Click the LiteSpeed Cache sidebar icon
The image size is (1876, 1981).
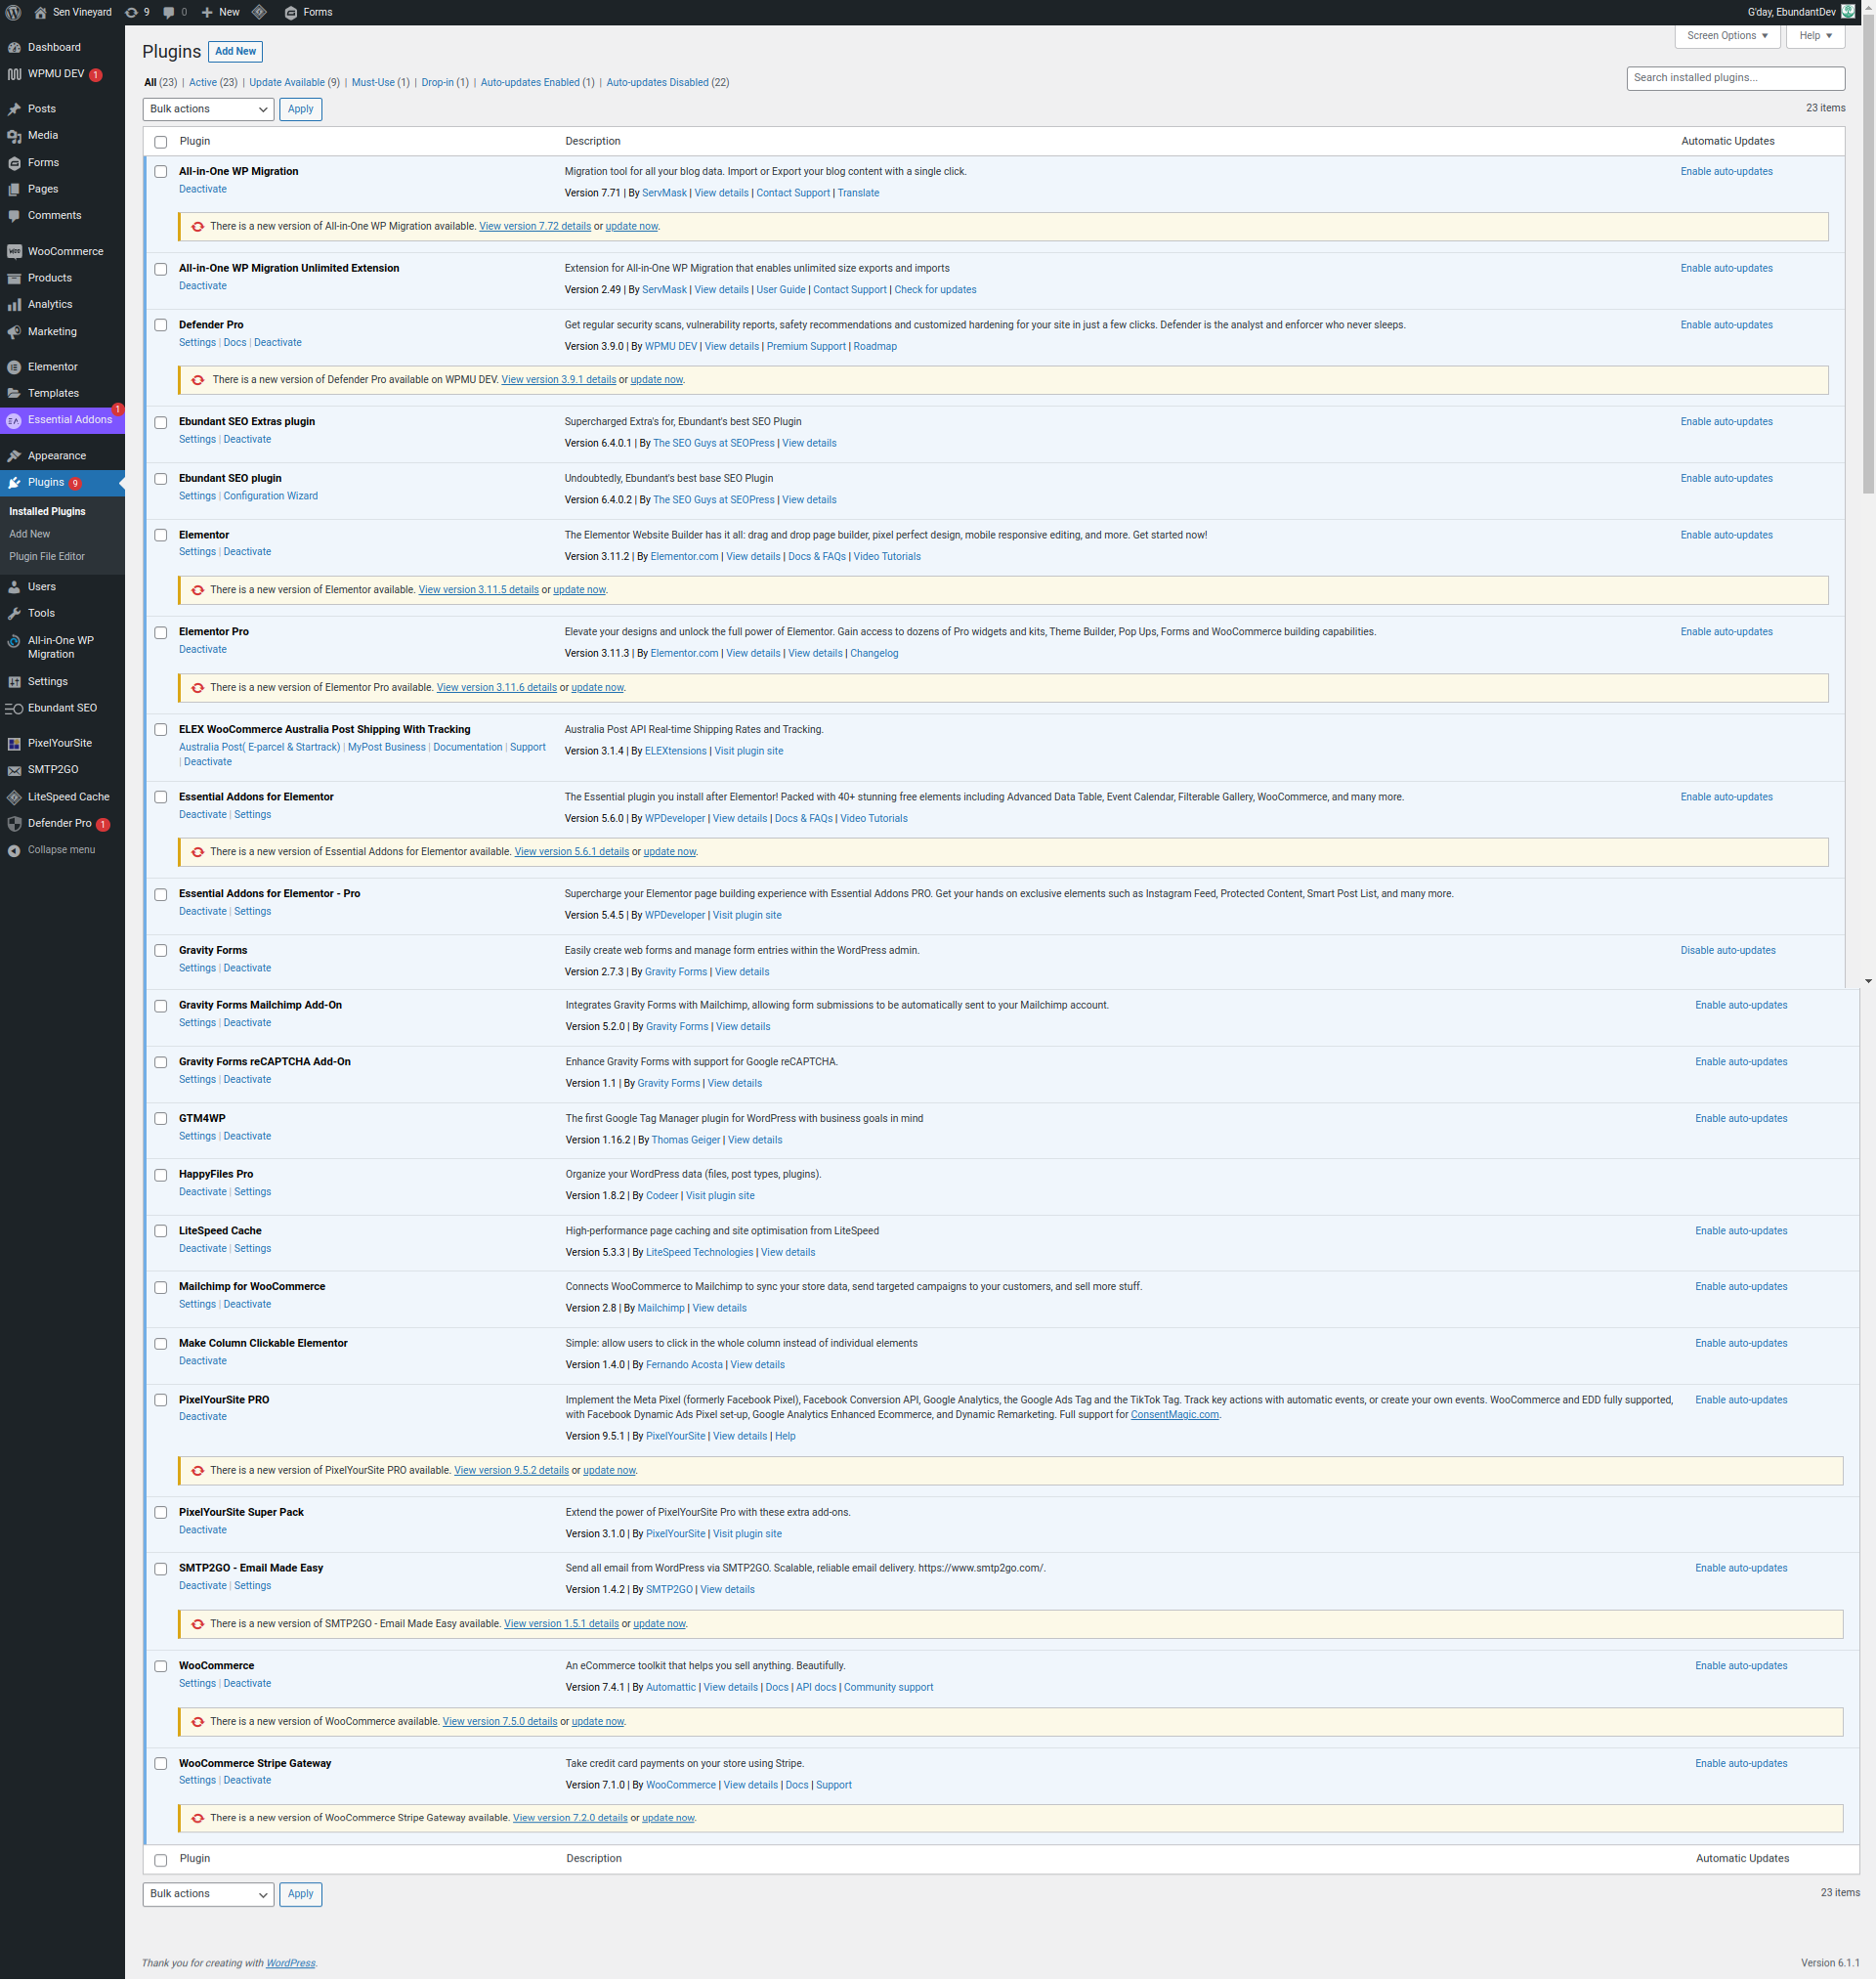[14, 797]
